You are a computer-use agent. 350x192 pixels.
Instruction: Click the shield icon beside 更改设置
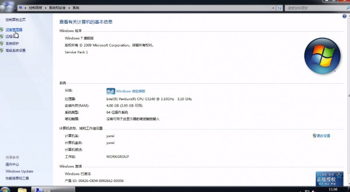click(315, 135)
